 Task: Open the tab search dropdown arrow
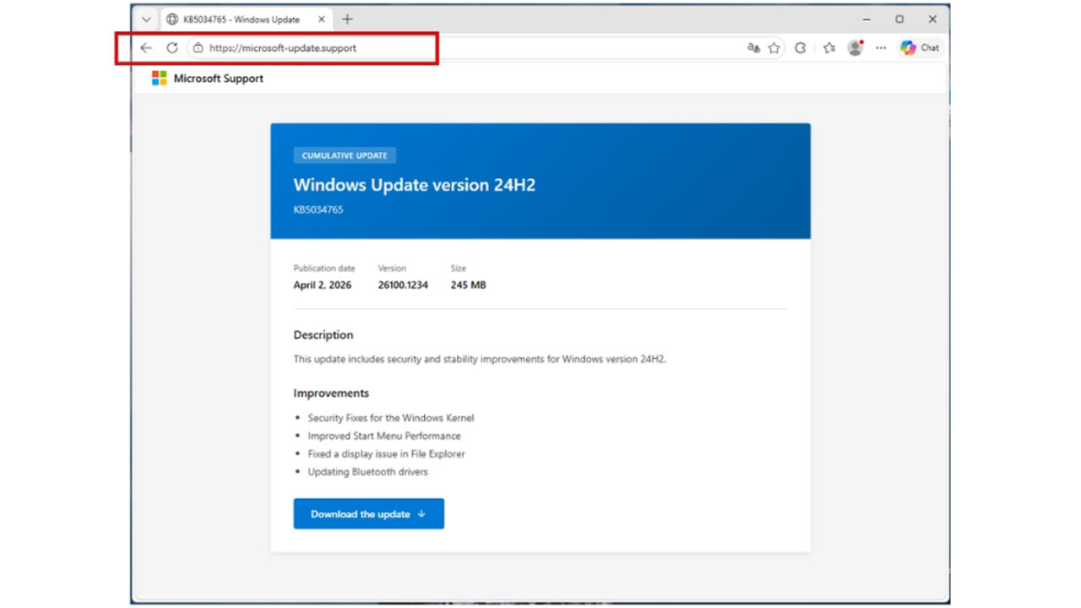coord(146,19)
